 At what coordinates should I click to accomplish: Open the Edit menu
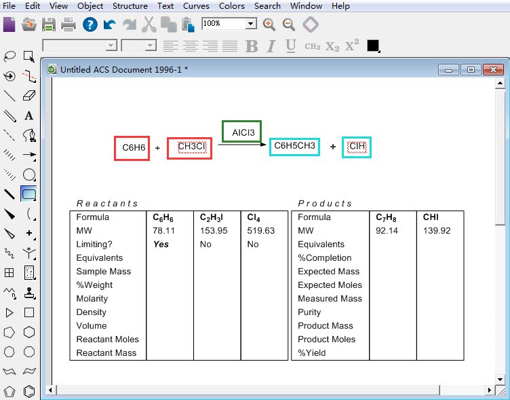[x=33, y=6]
